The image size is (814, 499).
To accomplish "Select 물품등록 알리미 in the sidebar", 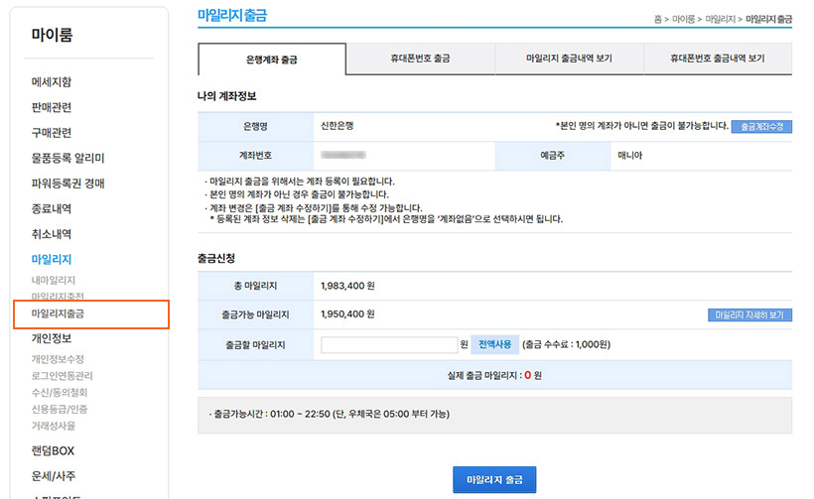I will [68, 158].
